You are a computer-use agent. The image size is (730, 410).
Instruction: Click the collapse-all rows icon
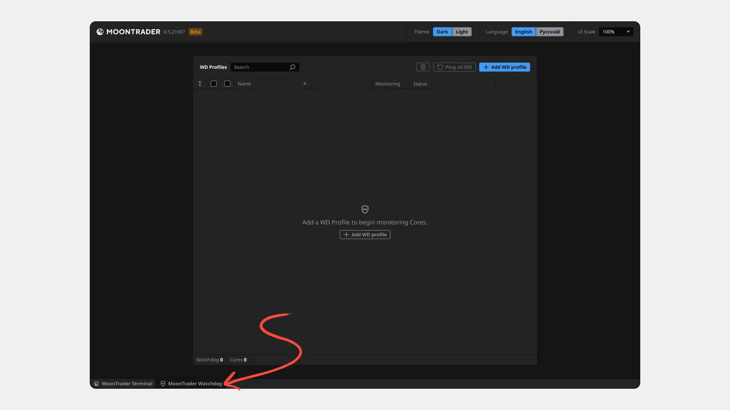click(x=200, y=84)
